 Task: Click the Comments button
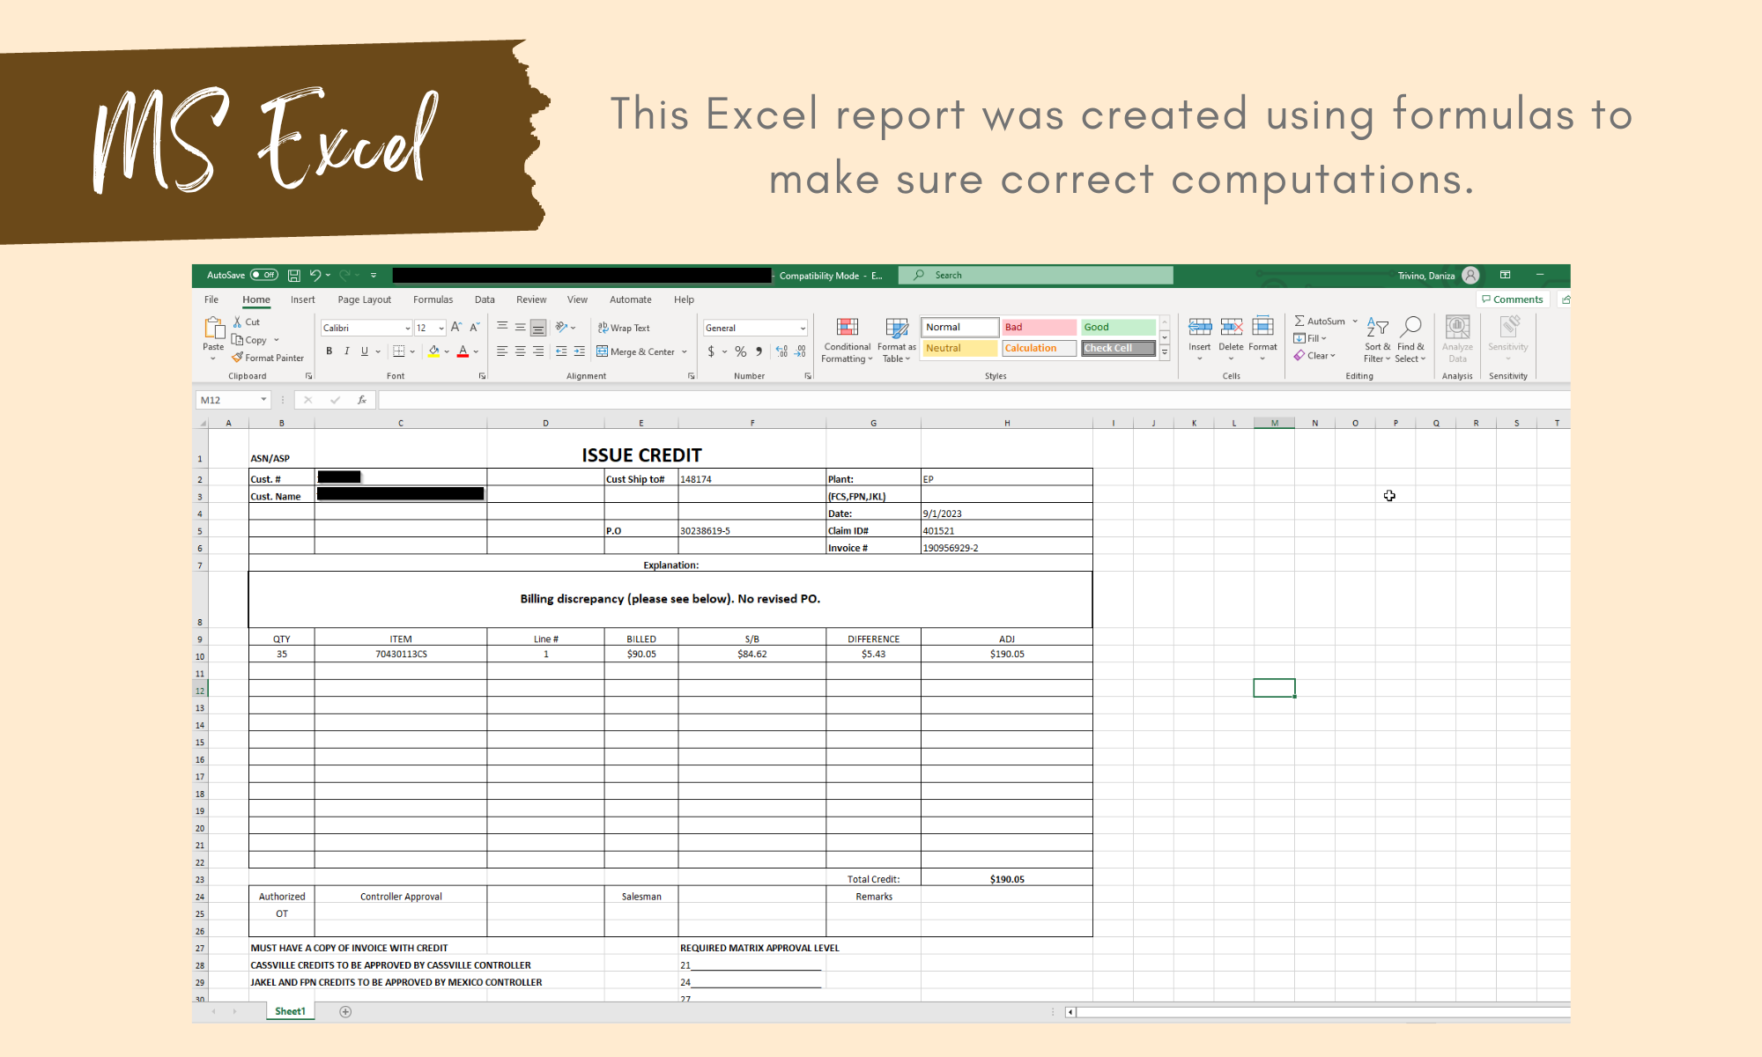[x=1513, y=299]
